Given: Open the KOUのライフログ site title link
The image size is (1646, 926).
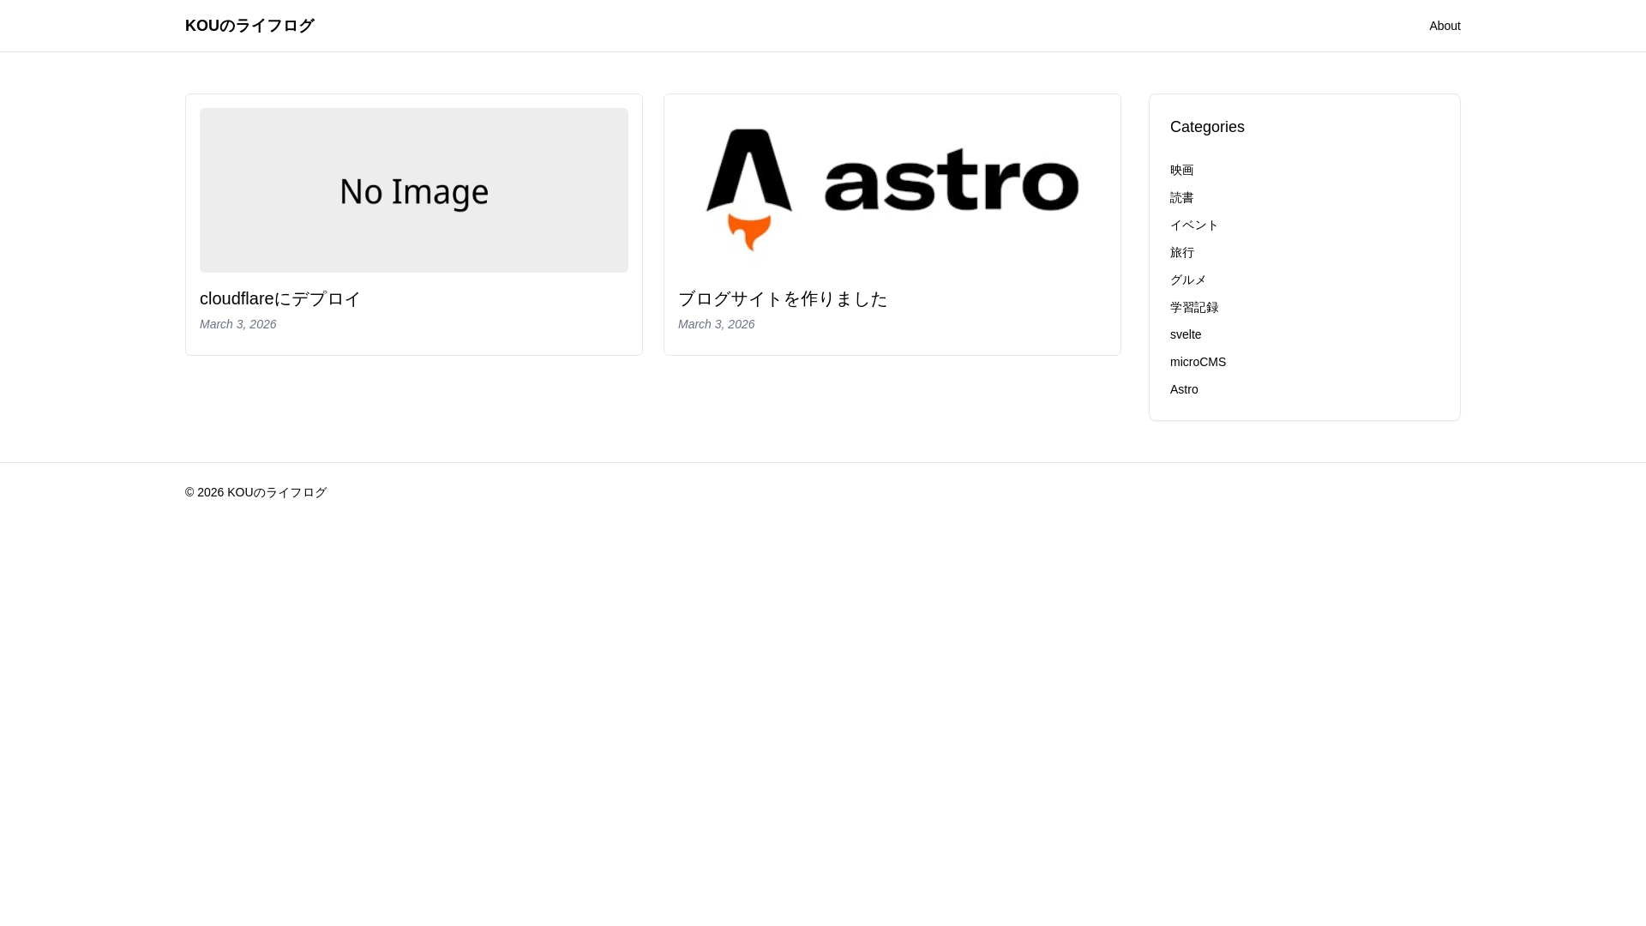Looking at the screenshot, I should tap(249, 26).
